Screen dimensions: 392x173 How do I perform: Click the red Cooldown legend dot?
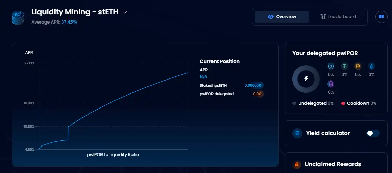tap(343, 103)
